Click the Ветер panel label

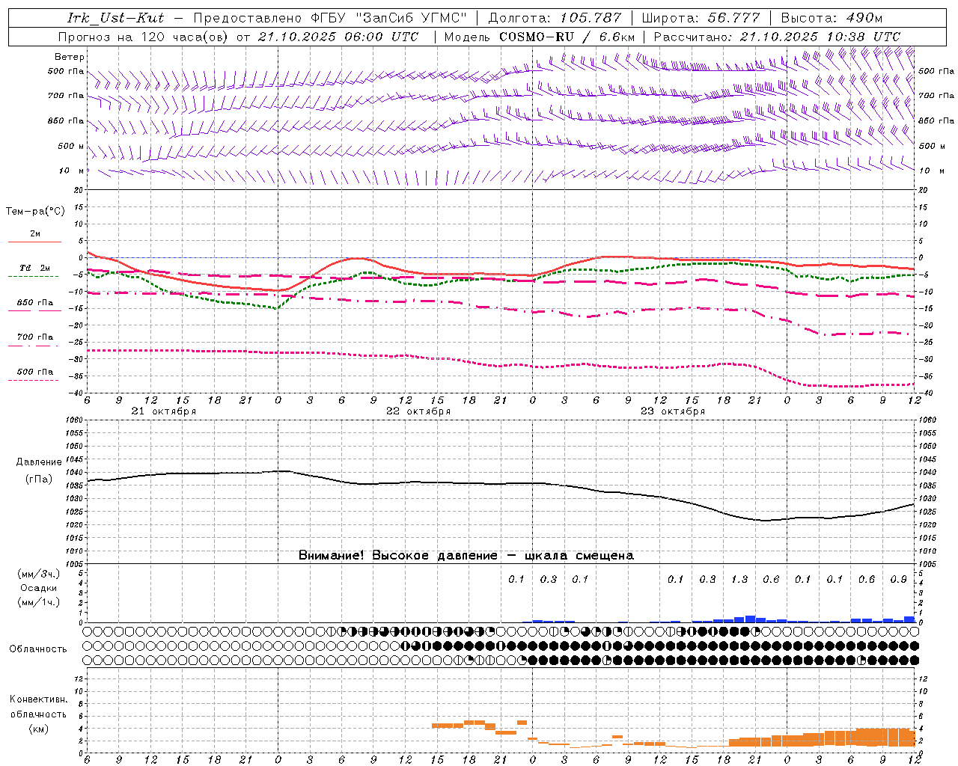tap(70, 57)
